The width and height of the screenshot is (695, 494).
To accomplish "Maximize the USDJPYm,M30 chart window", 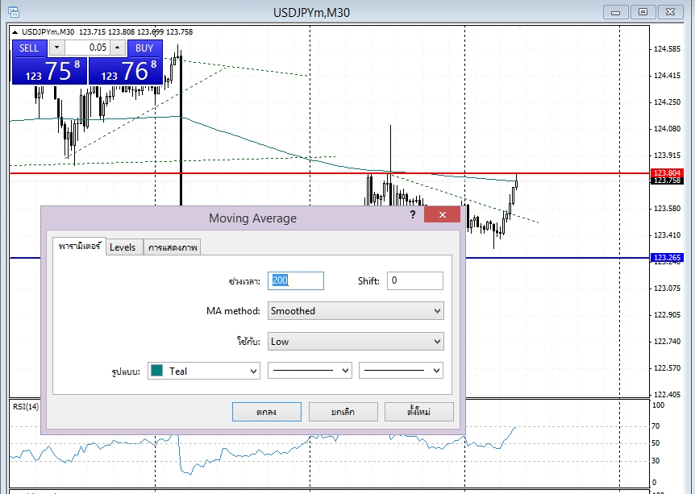I will coord(643,12).
